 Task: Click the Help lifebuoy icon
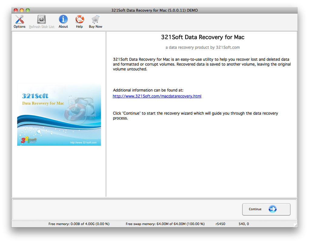click(79, 19)
